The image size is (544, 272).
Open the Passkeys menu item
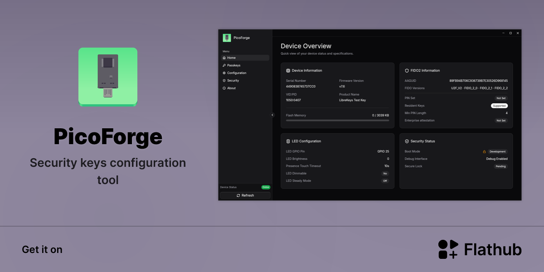point(245,65)
